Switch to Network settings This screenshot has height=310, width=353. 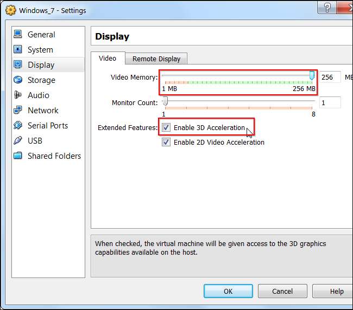point(48,111)
